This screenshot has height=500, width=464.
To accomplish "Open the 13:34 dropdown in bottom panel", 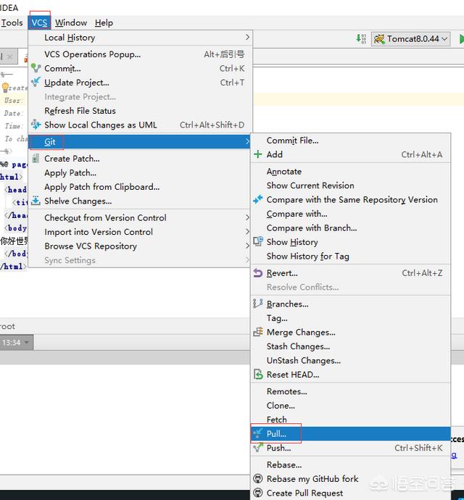I will click(17, 343).
